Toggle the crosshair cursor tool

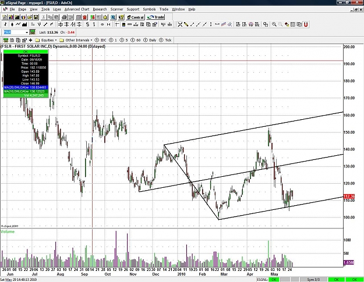coord(180,24)
